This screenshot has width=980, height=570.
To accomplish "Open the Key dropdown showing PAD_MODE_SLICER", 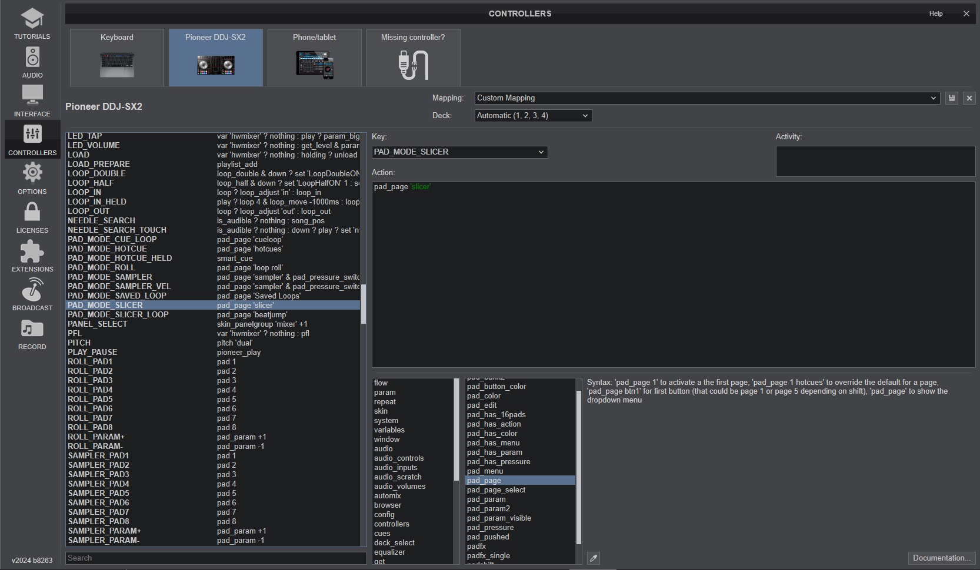I will (459, 152).
